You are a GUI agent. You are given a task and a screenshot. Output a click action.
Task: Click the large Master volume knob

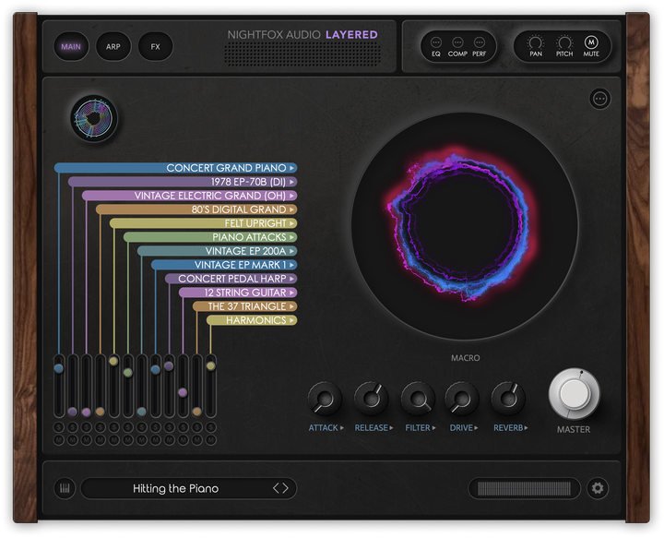click(574, 394)
